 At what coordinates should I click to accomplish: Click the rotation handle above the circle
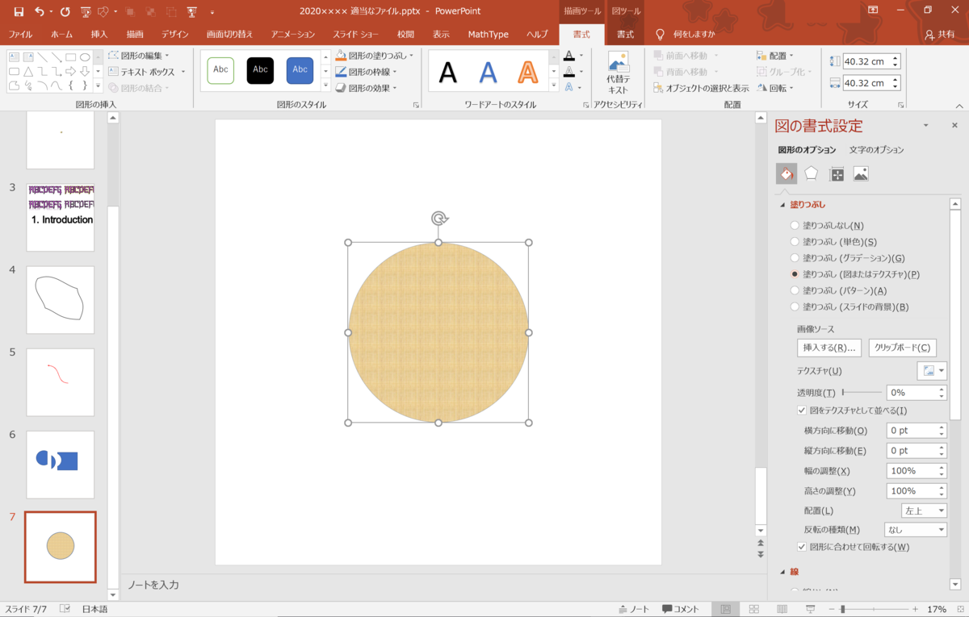click(438, 218)
